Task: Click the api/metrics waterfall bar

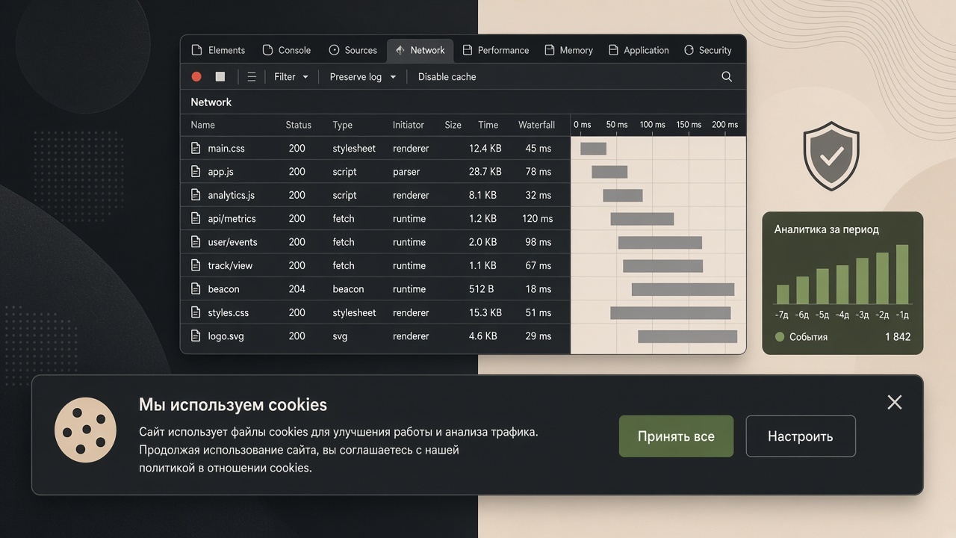Action: pos(642,219)
